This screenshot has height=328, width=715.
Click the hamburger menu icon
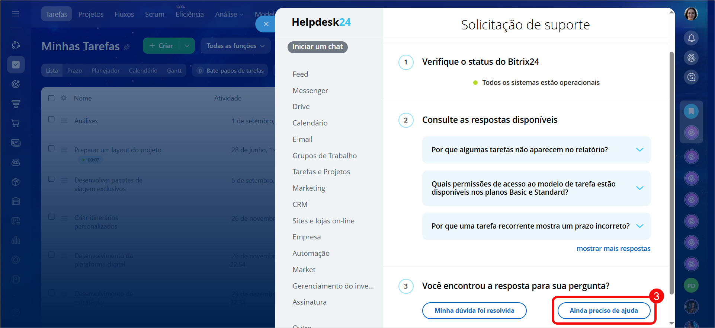(x=16, y=14)
